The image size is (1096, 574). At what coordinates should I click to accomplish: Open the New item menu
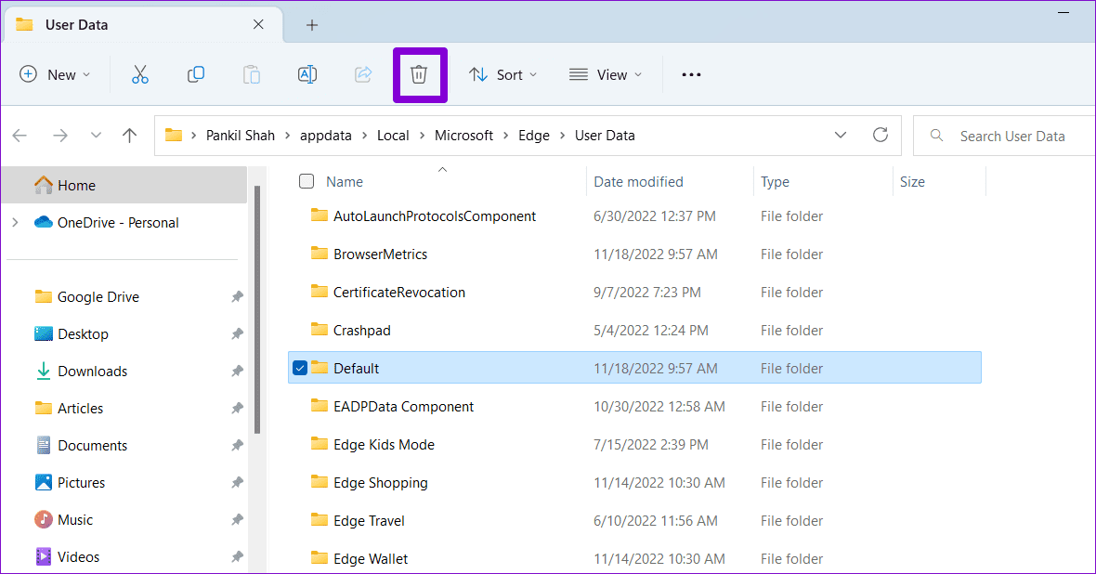(55, 74)
